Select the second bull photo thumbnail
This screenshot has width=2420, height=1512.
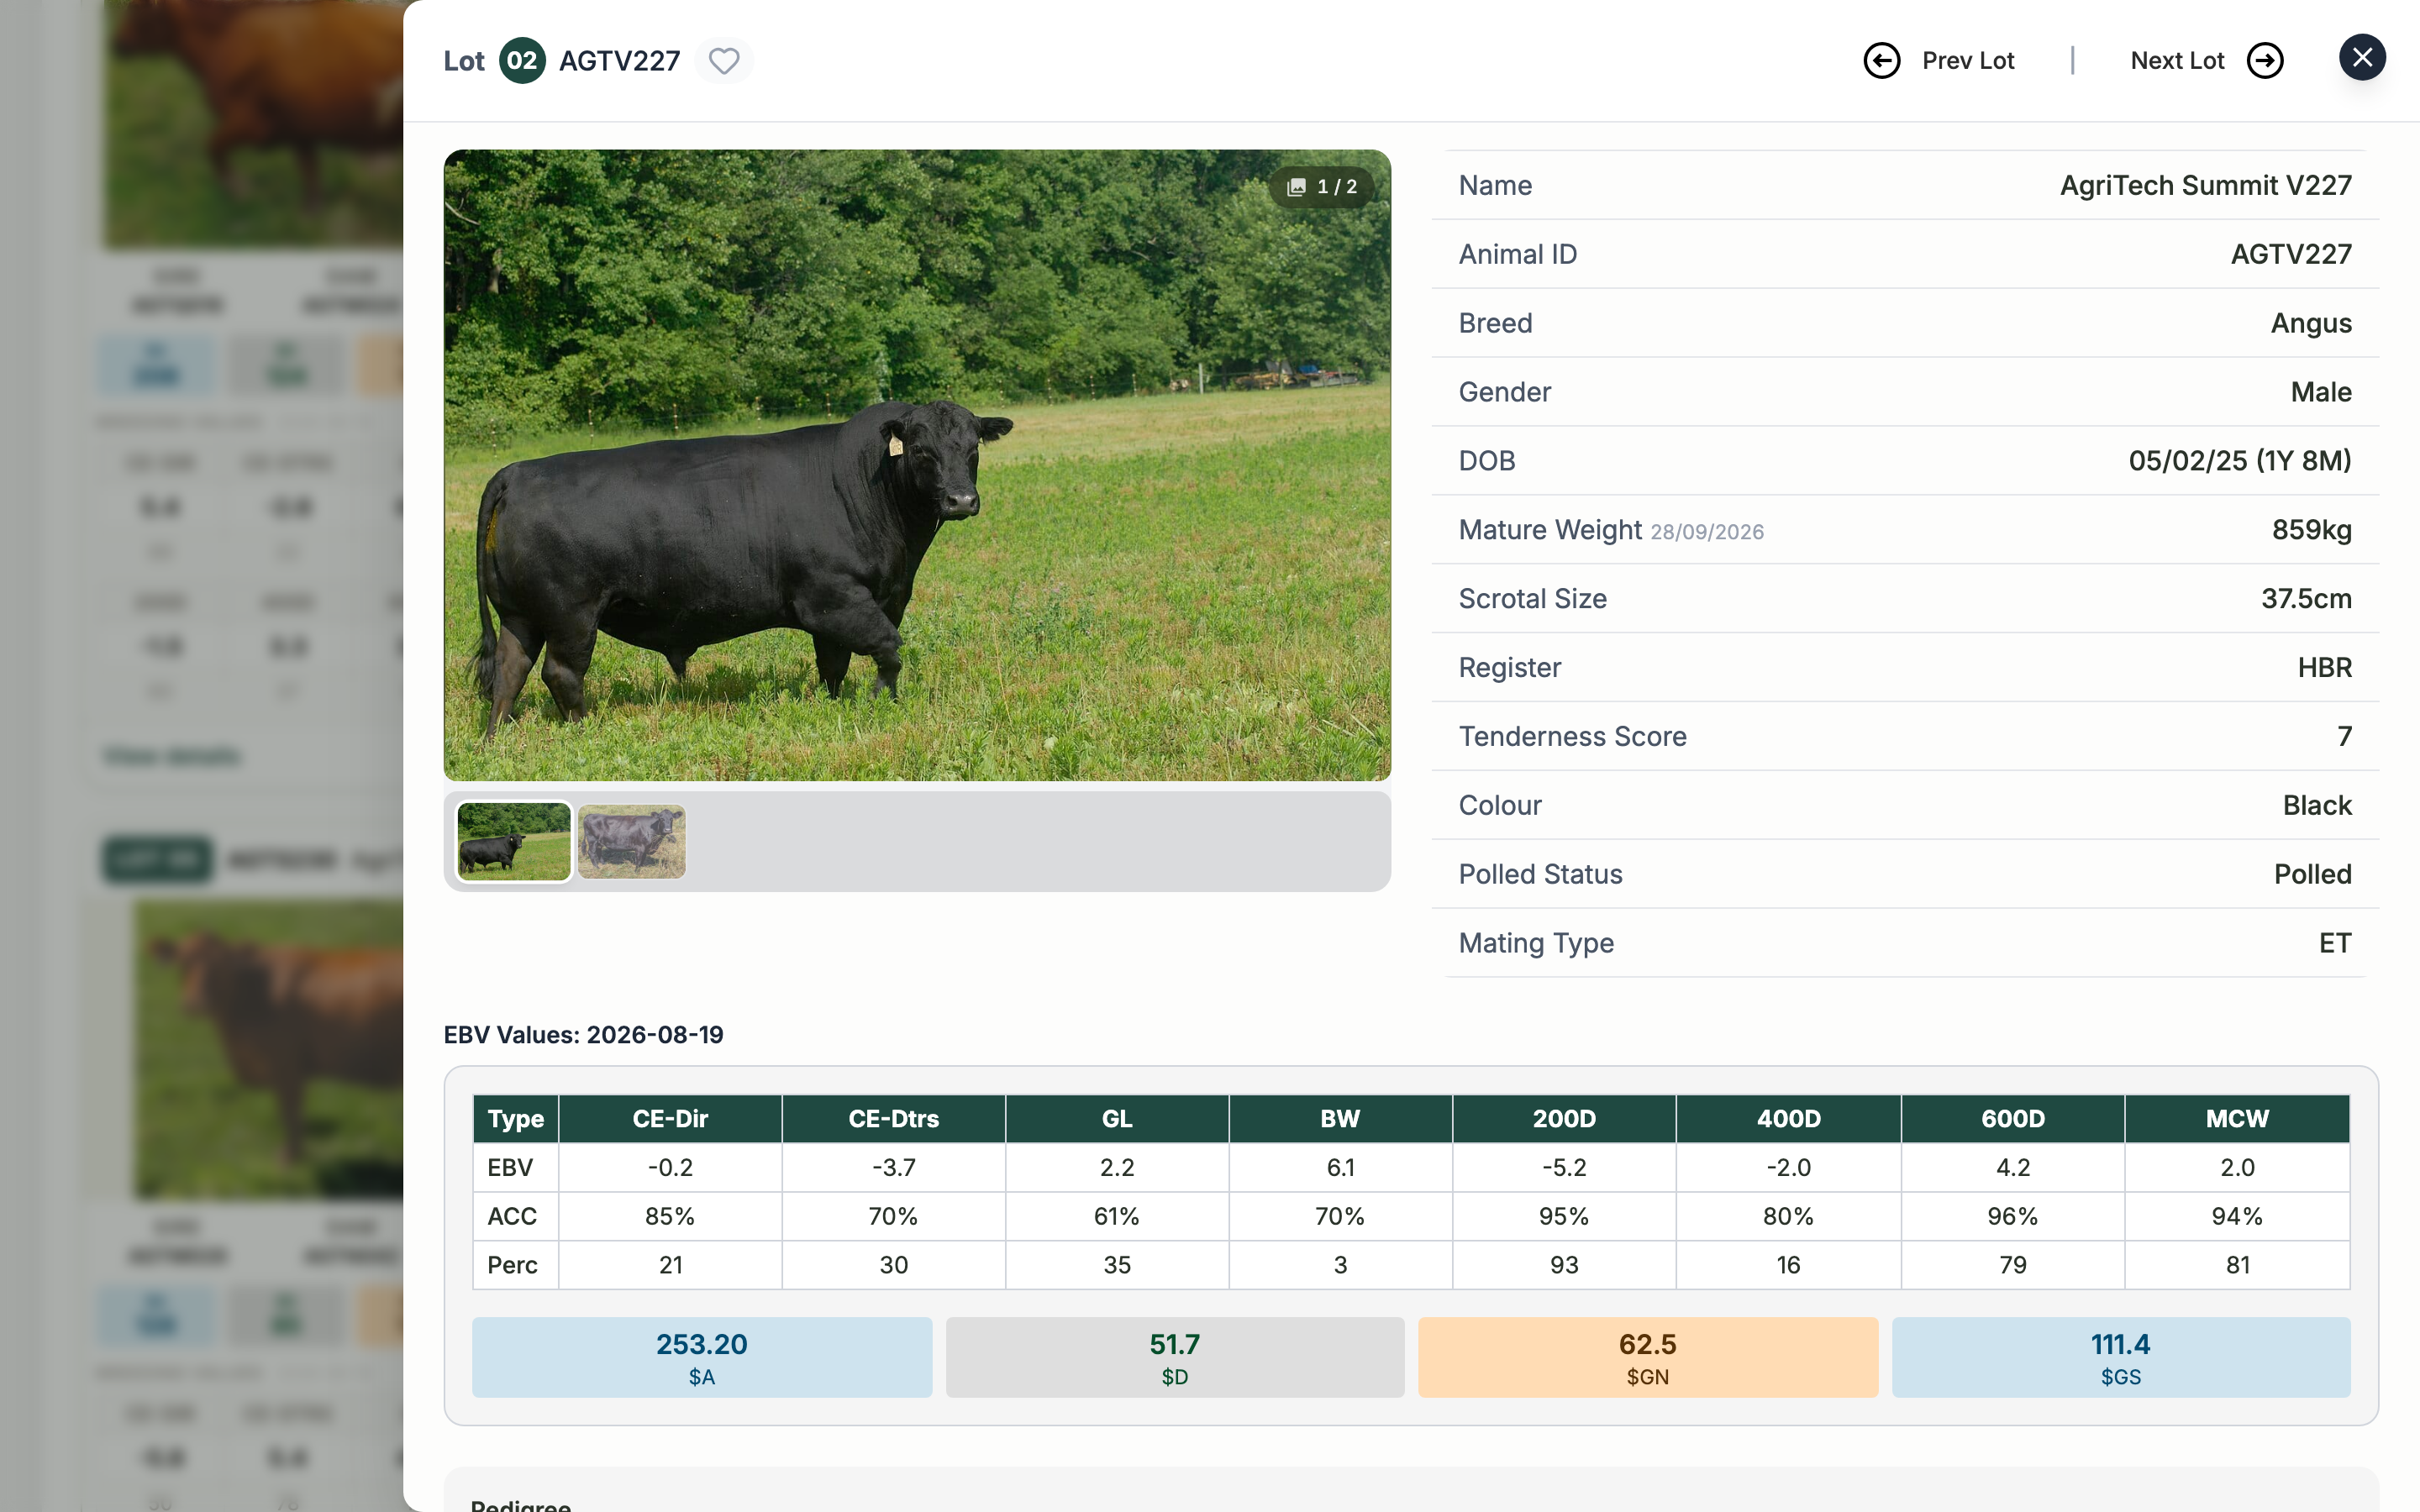[632, 841]
